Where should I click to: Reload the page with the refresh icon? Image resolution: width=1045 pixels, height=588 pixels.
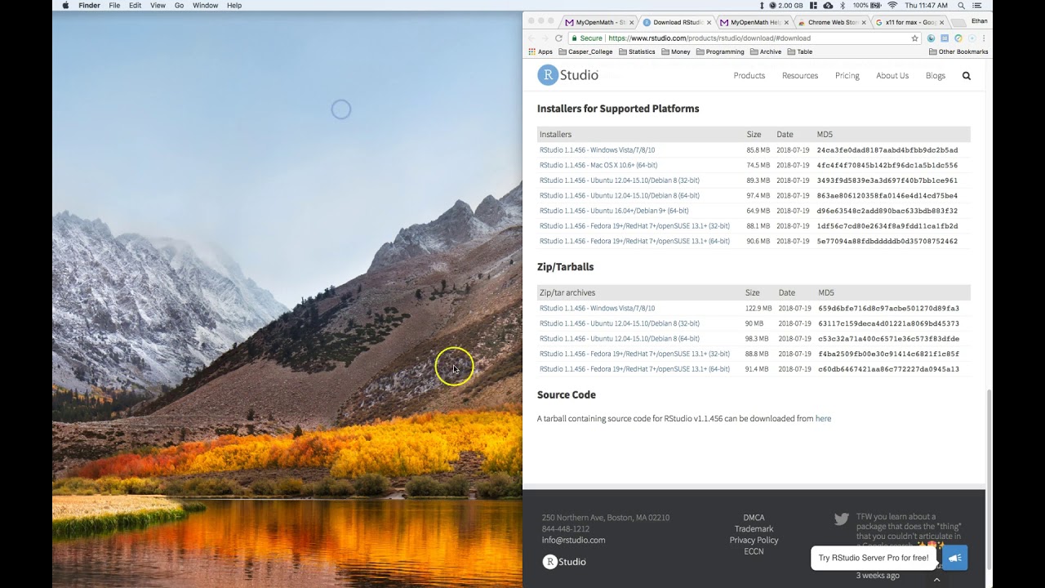pyautogui.click(x=559, y=38)
